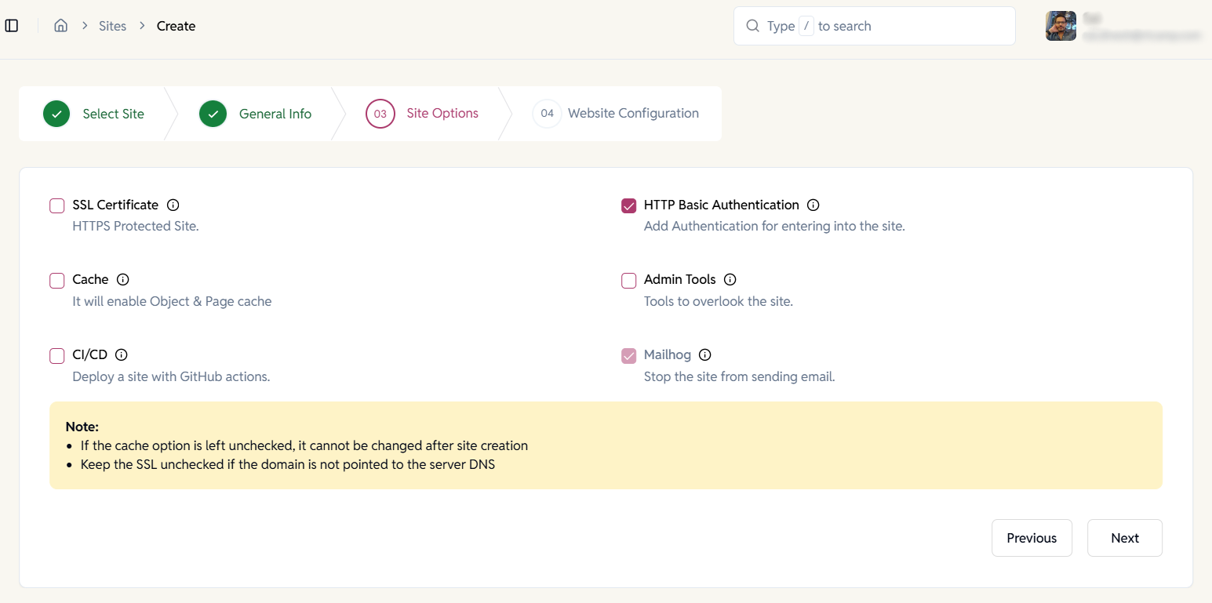Click the Next button
The width and height of the screenshot is (1212, 603).
coord(1124,538)
